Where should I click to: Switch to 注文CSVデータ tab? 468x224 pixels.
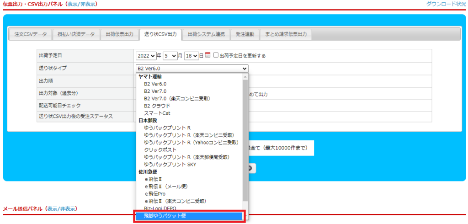tap(31, 34)
